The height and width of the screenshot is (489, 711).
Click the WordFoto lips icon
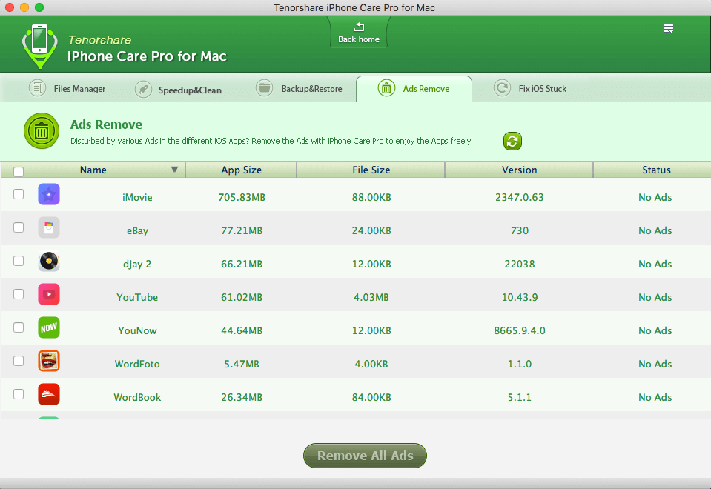[x=49, y=361]
